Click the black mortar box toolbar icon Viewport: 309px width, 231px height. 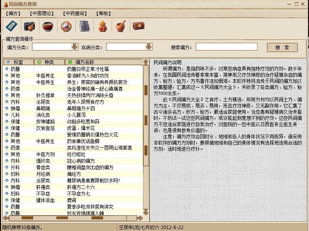click(x=29, y=26)
